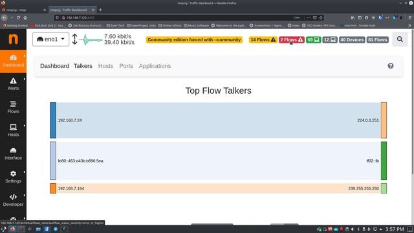414x233 pixels.
Task: Click the 7.60 kbit/s upload rate
Action: [118, 36]
